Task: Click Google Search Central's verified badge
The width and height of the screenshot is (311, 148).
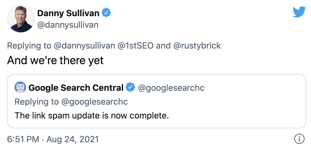Action: coord(131,88)
